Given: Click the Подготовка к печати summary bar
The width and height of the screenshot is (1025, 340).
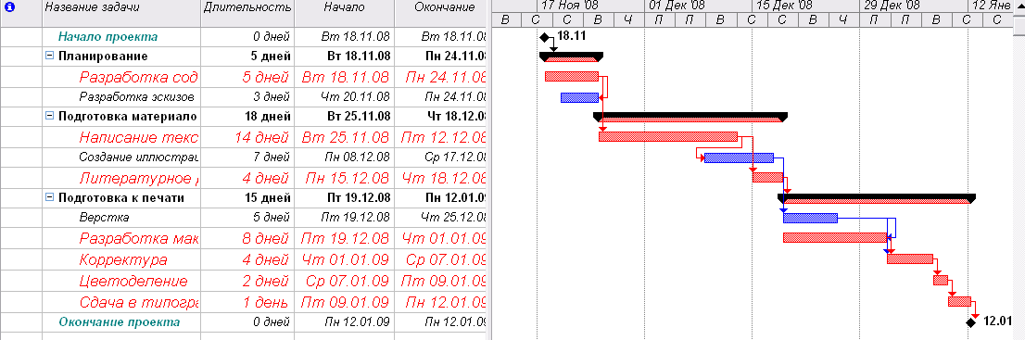Looking at the screenshot, I should click(x=877, y=198).
